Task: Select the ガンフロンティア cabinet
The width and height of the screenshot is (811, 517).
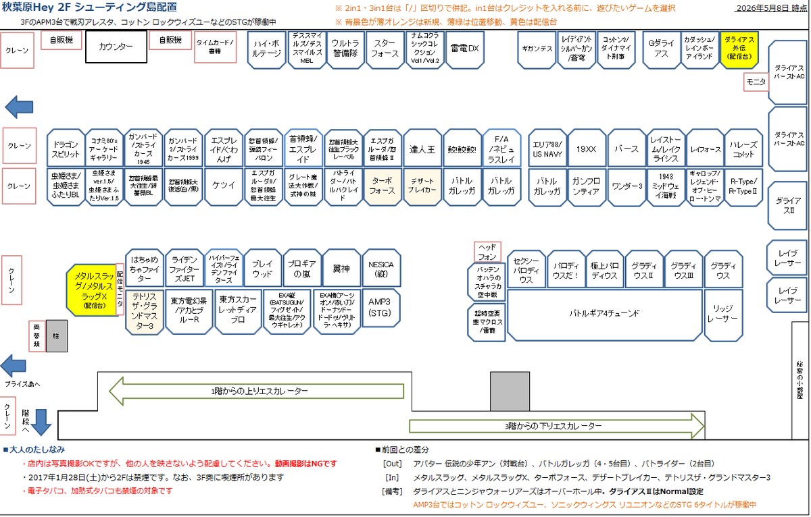Action: 587,186
